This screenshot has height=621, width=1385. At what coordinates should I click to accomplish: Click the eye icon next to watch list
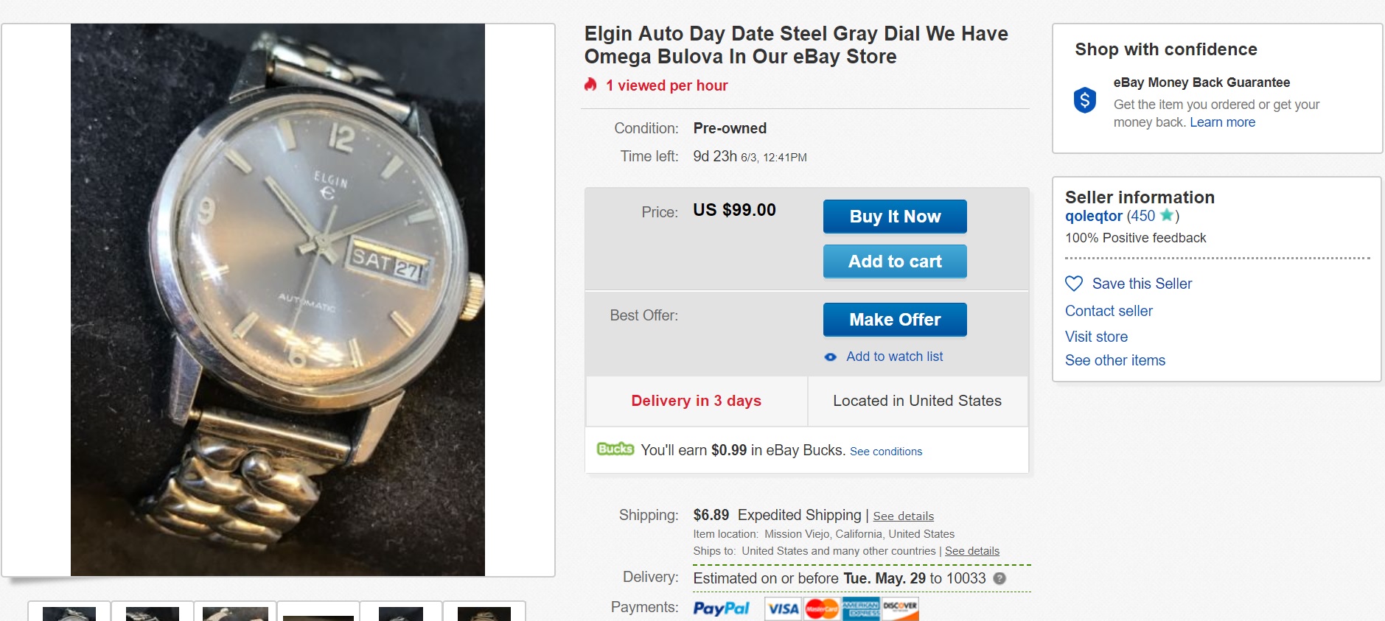[831, 357]
